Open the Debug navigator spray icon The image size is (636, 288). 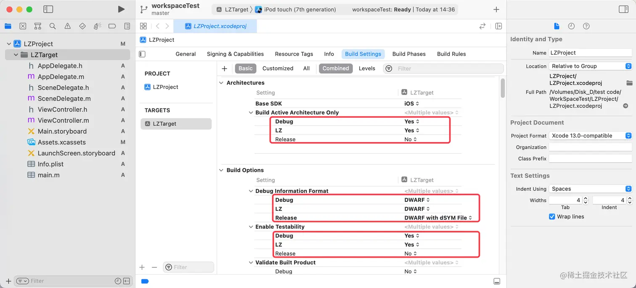coord(97,26)
